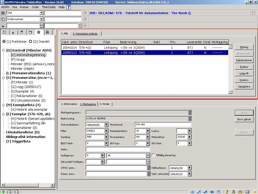Click the four-arrows icon in the status bar
The image size is (258, 194).
[x=192, y=192]
